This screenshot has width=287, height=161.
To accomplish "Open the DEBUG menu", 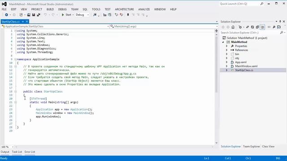I will tap(62, 9).
